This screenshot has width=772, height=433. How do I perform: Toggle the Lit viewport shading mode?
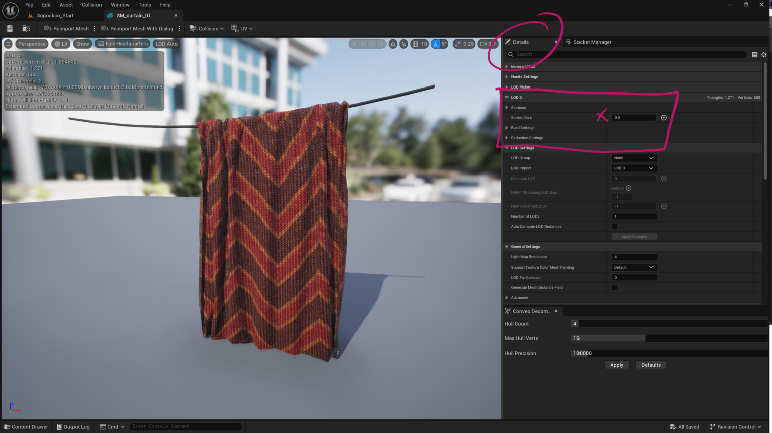[x=61, y=44]
